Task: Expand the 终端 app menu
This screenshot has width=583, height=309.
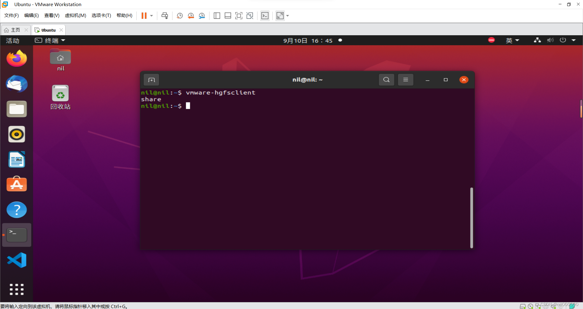Action: point(50,40)
